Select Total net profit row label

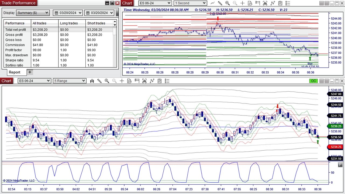pyautogui.click(x=16, y=30)
